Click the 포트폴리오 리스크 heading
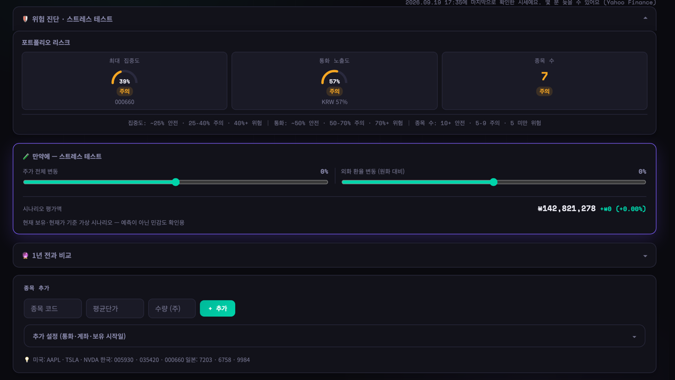This screenshot has width=675, height=380. click(x=46, y=43)
